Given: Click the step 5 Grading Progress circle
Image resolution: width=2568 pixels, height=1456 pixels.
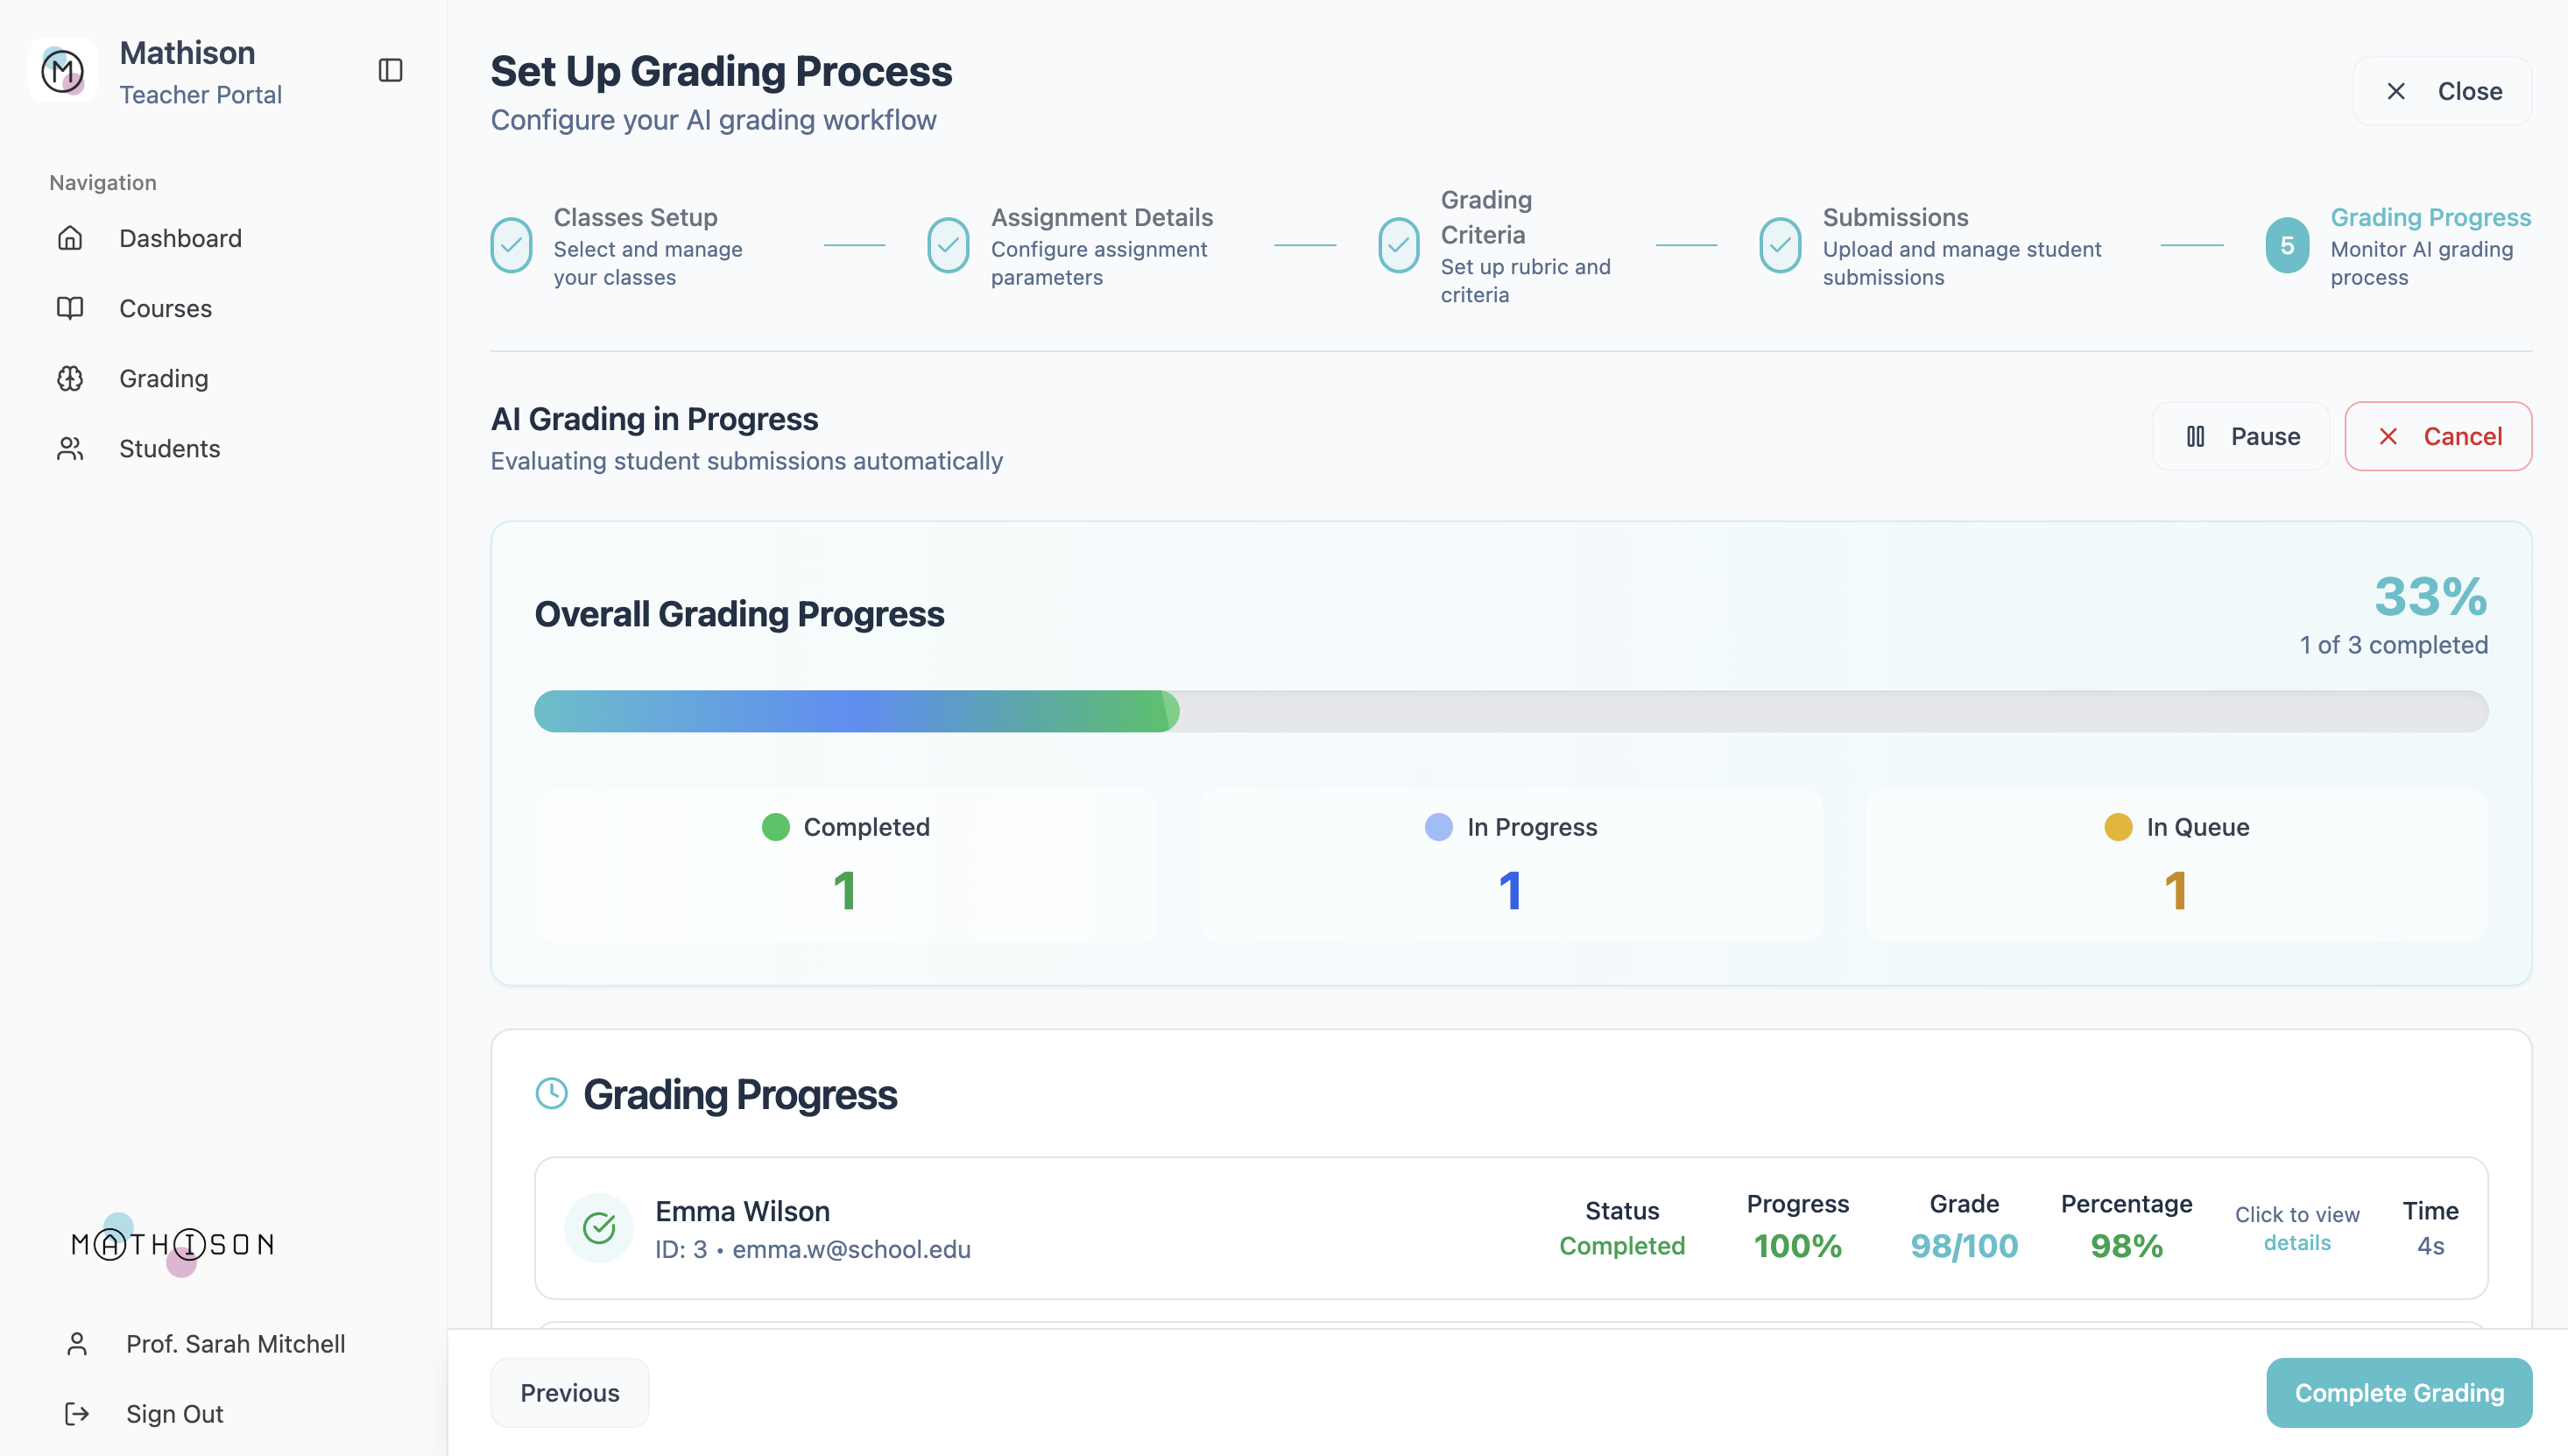Looking at the screenshot, I should 2287,245.
